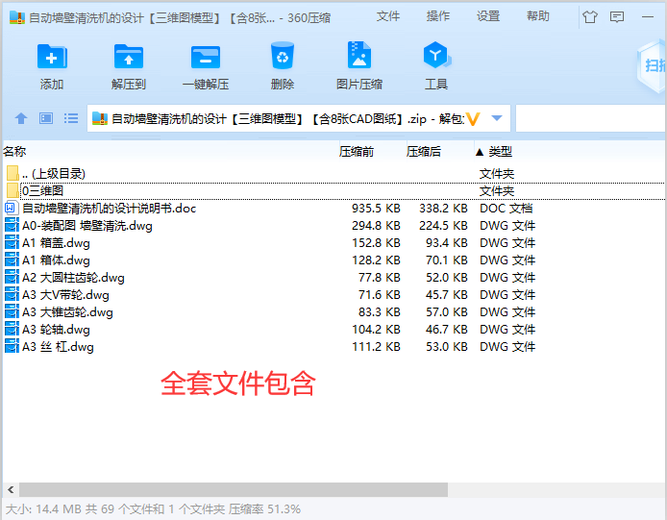
Task: Click the 935.5 KB size value
Action: click(x=376, y=208)
